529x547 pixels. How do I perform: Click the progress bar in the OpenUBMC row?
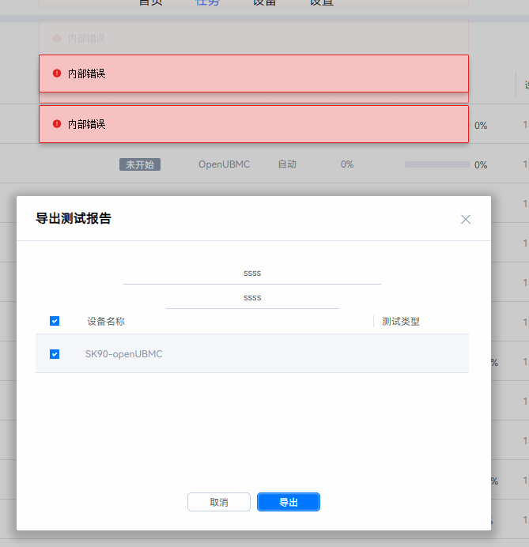[x=436, y=164]
